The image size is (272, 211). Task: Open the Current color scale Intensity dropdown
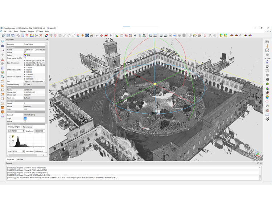point(34,115)
